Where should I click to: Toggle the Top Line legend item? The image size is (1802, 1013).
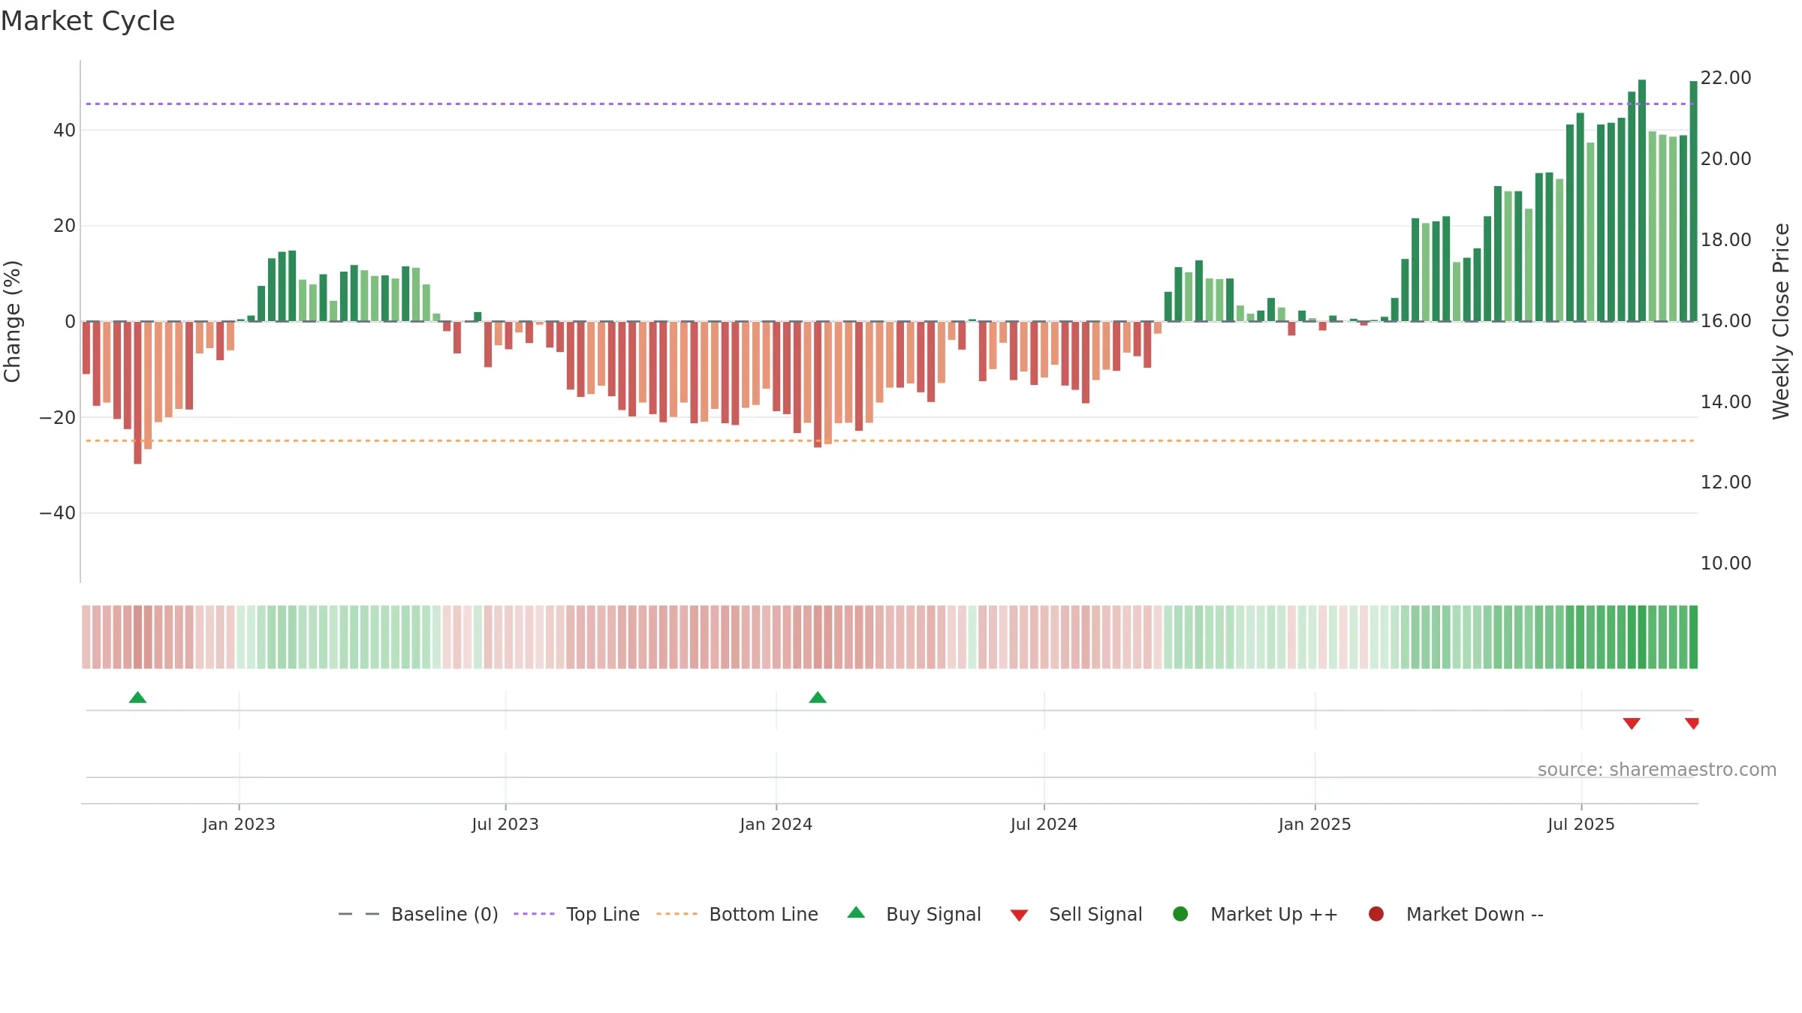click(576, 914)
